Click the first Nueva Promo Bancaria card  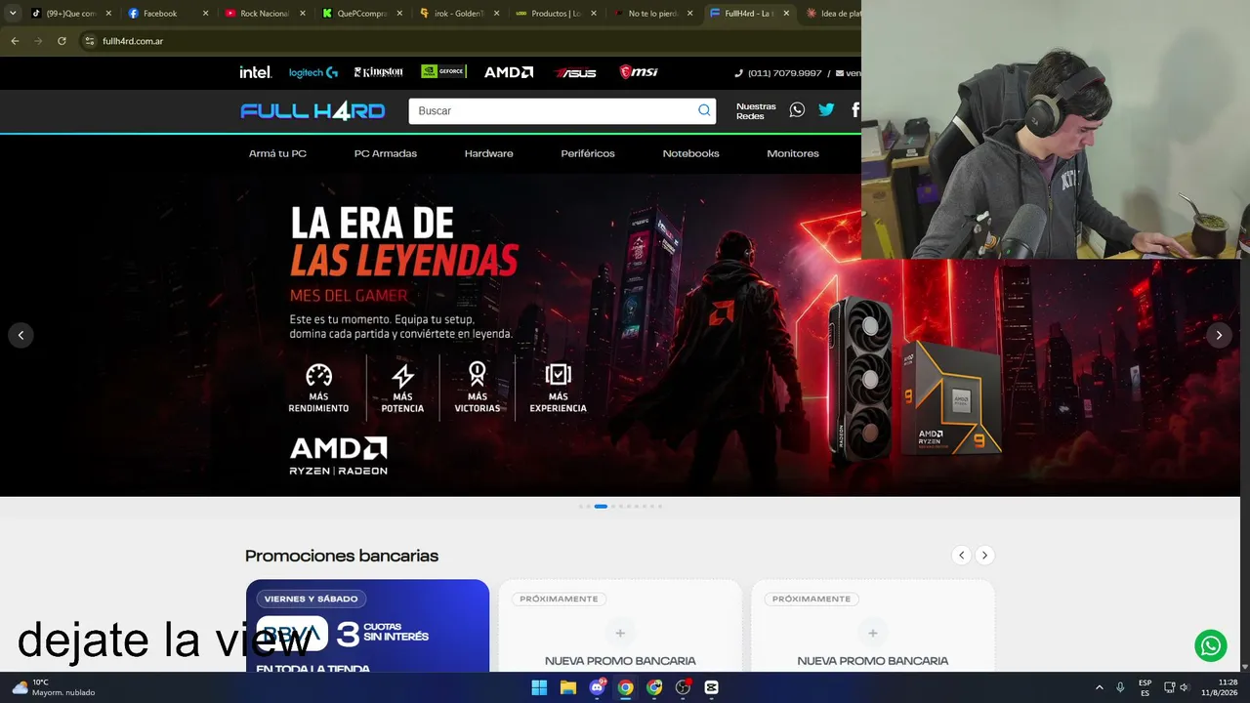point(620,625)
